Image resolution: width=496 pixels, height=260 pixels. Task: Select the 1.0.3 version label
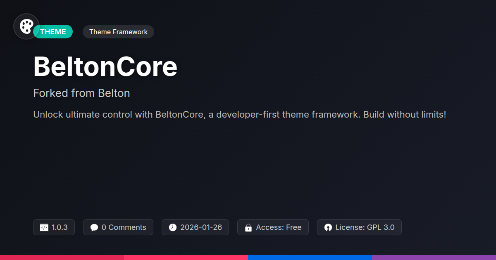[60, 227]
